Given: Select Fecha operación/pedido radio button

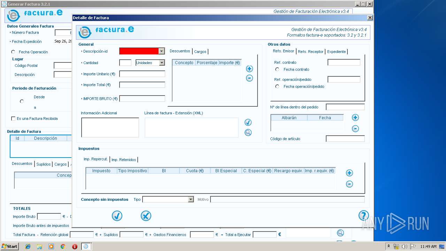Looking at the screenshot, I should point(277,86).
